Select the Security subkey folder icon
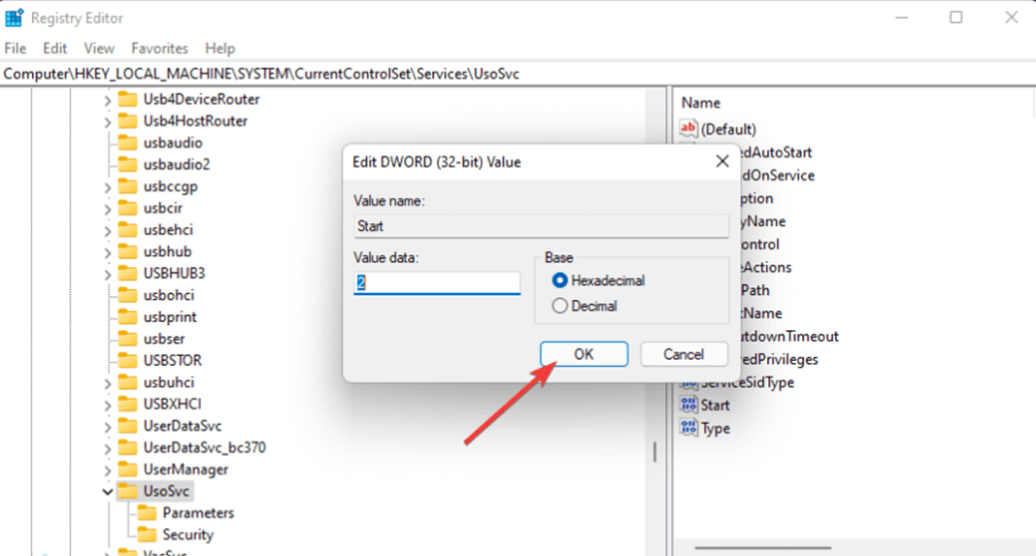Screen dimensions: 1036x556 pyautogui.click(x=147, y=535)
